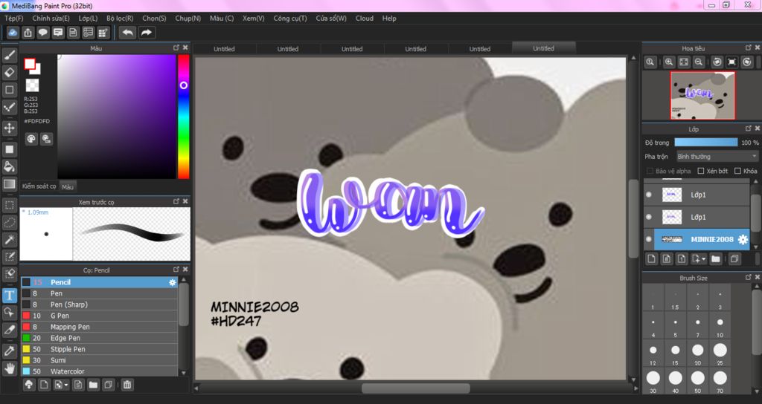Activate the Lasso select tool
This screenshot has height=404, width=762.
coord(10,222)
